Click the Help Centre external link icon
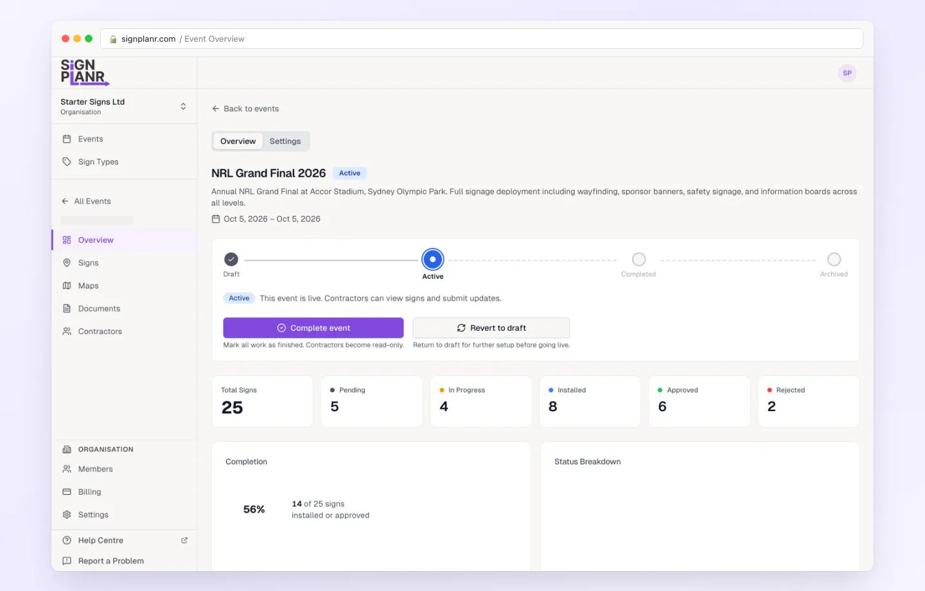This screenshot has height=591, width=925. (x=184, y=541)
